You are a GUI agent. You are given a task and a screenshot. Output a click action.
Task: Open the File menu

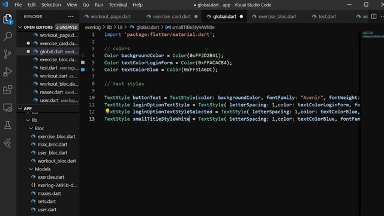click(18, 5)
